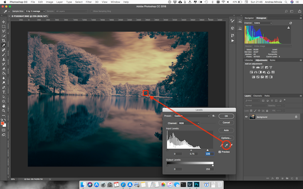Select the Zoom tool in toolbar
303x189 pixels.
point(3,111)
